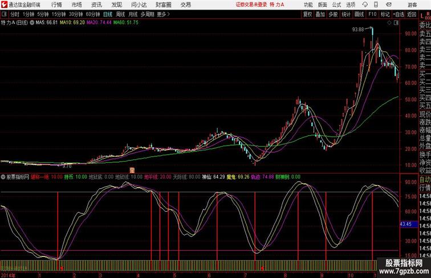Image resolution: width=431 pixels, height=278 pixels.
Task: Click the 叠加 overlay button
Action: (x=320, y=14)
